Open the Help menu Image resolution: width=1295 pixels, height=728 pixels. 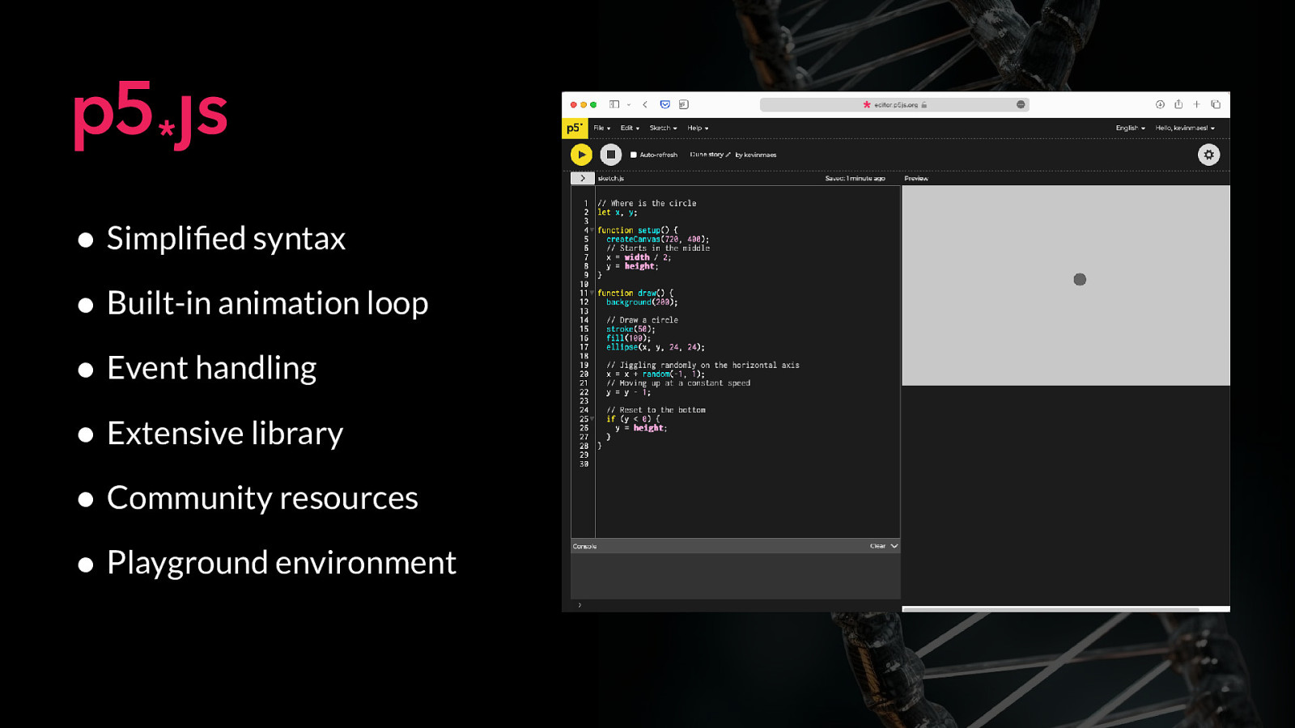tap(698, 128)
